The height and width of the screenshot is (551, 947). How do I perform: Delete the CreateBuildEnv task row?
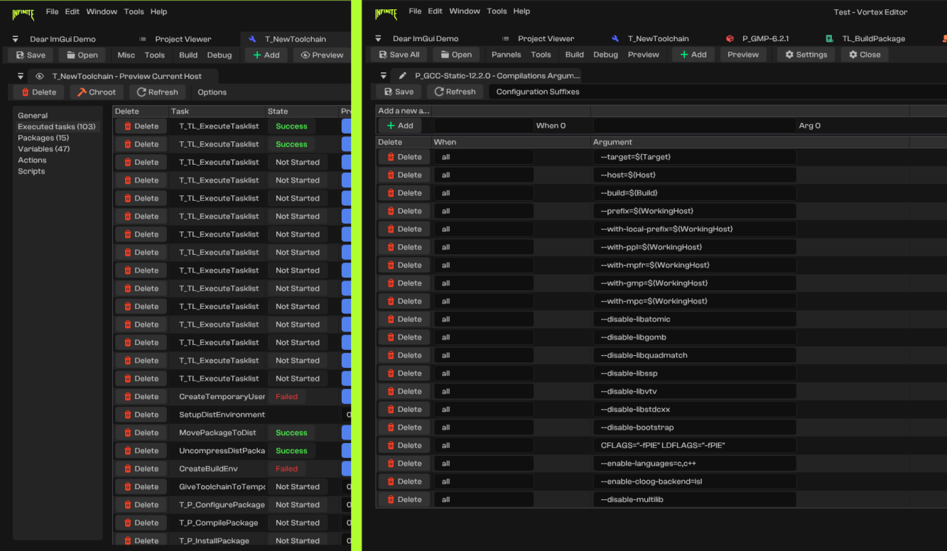coord(141,469)
